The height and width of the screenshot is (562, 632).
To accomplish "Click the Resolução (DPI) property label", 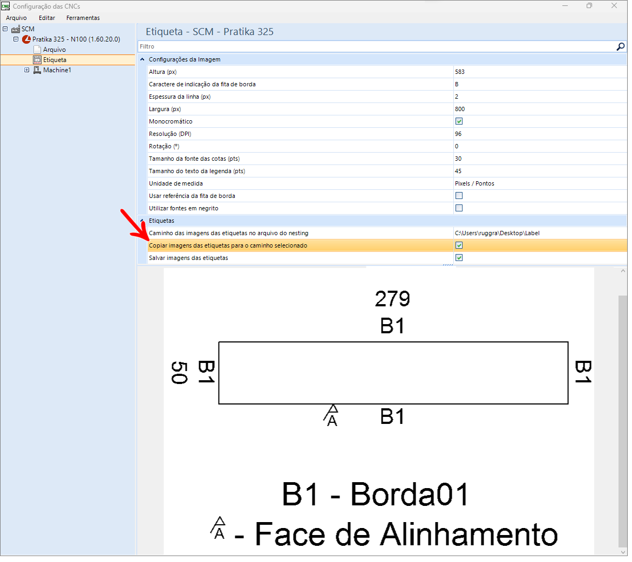I will [171, 134].
